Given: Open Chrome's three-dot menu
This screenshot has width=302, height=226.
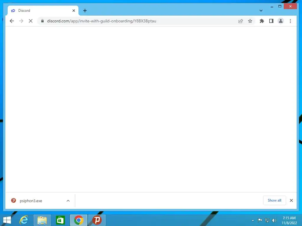Looking at the screenshot, I should [x=290, y=21].
